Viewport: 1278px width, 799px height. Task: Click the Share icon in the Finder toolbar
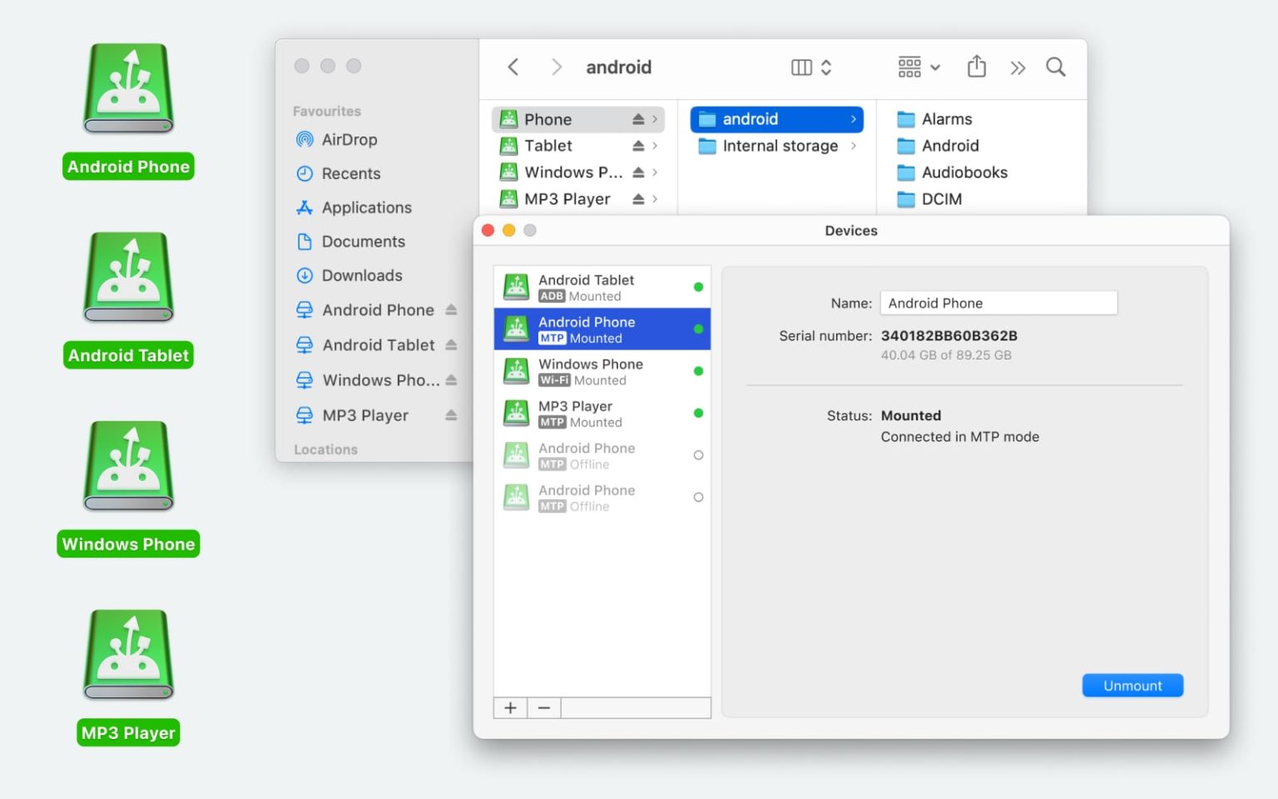(976, 67)
